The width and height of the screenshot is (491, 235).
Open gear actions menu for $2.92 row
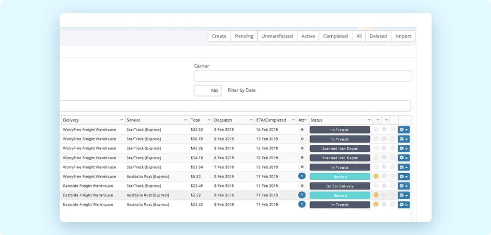(404, 195)
